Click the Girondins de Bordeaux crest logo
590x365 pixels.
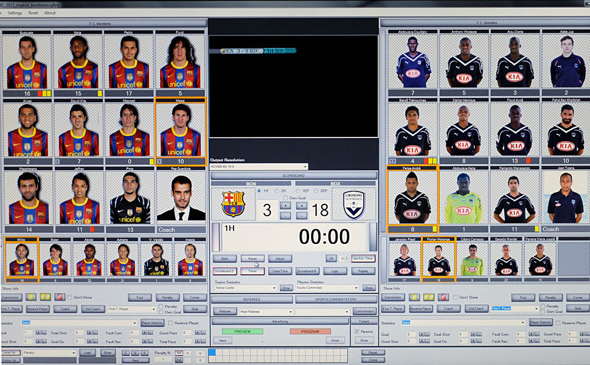(354, 204)
